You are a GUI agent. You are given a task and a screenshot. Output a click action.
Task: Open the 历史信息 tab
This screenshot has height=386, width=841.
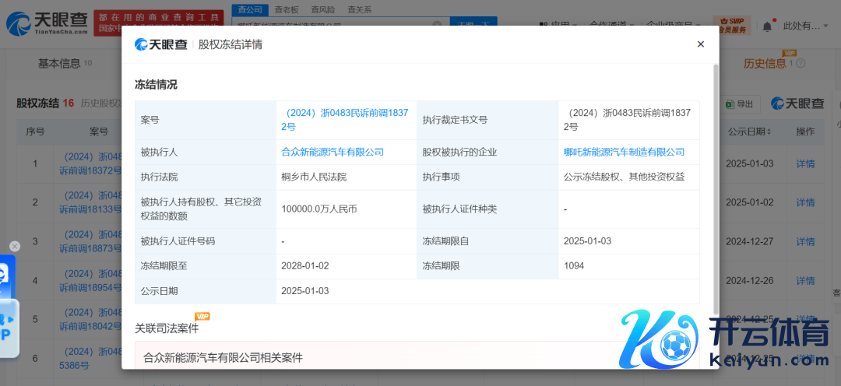[x=765, y=63]
